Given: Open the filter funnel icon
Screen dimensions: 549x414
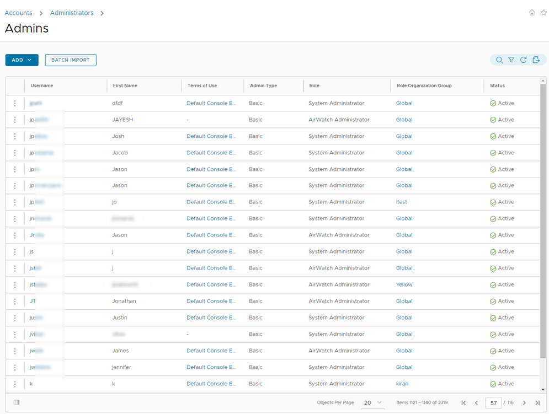Looking at the screenshot, I should [511, 60].
